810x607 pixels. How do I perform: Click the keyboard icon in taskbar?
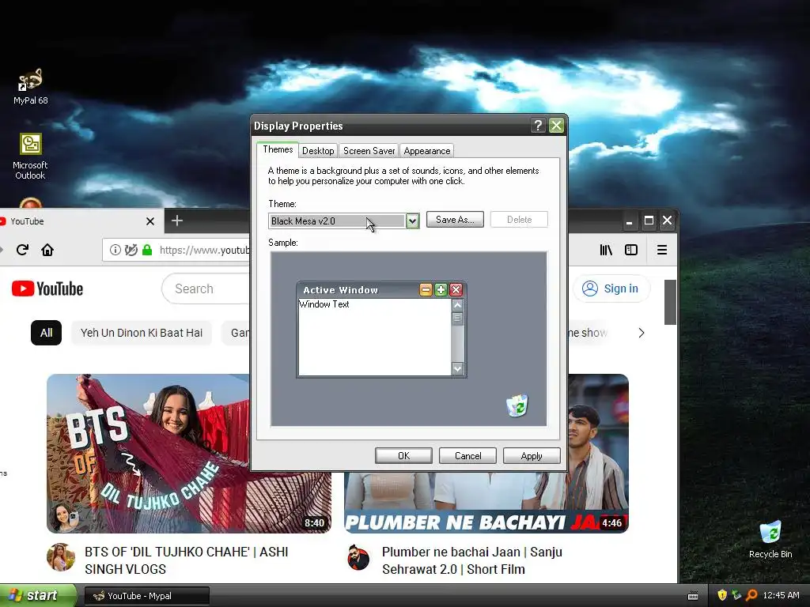[x=693, y=596]
